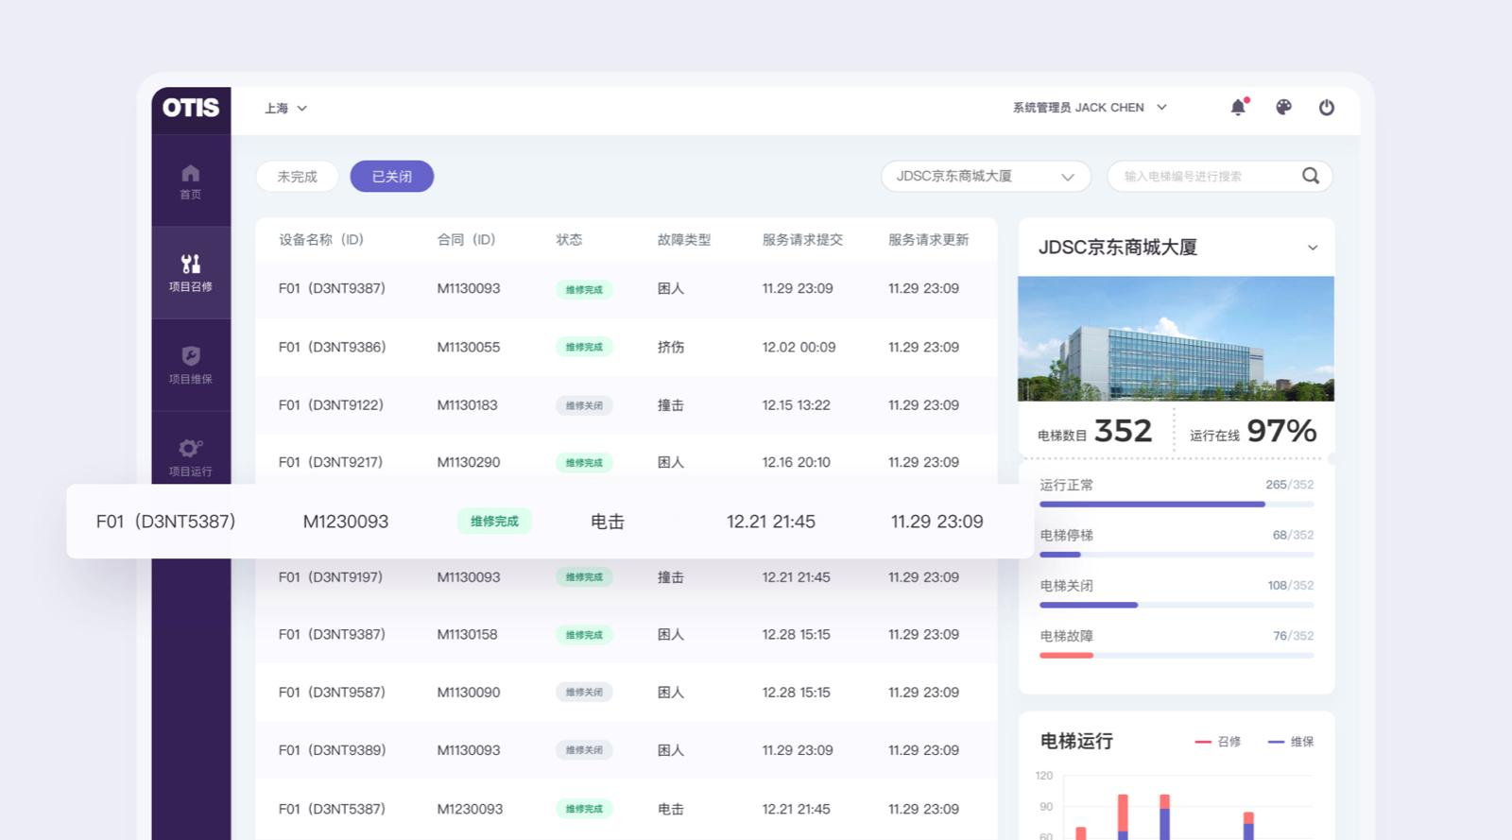
Task: Click the 状态 column header
Action: pos(569,240)
